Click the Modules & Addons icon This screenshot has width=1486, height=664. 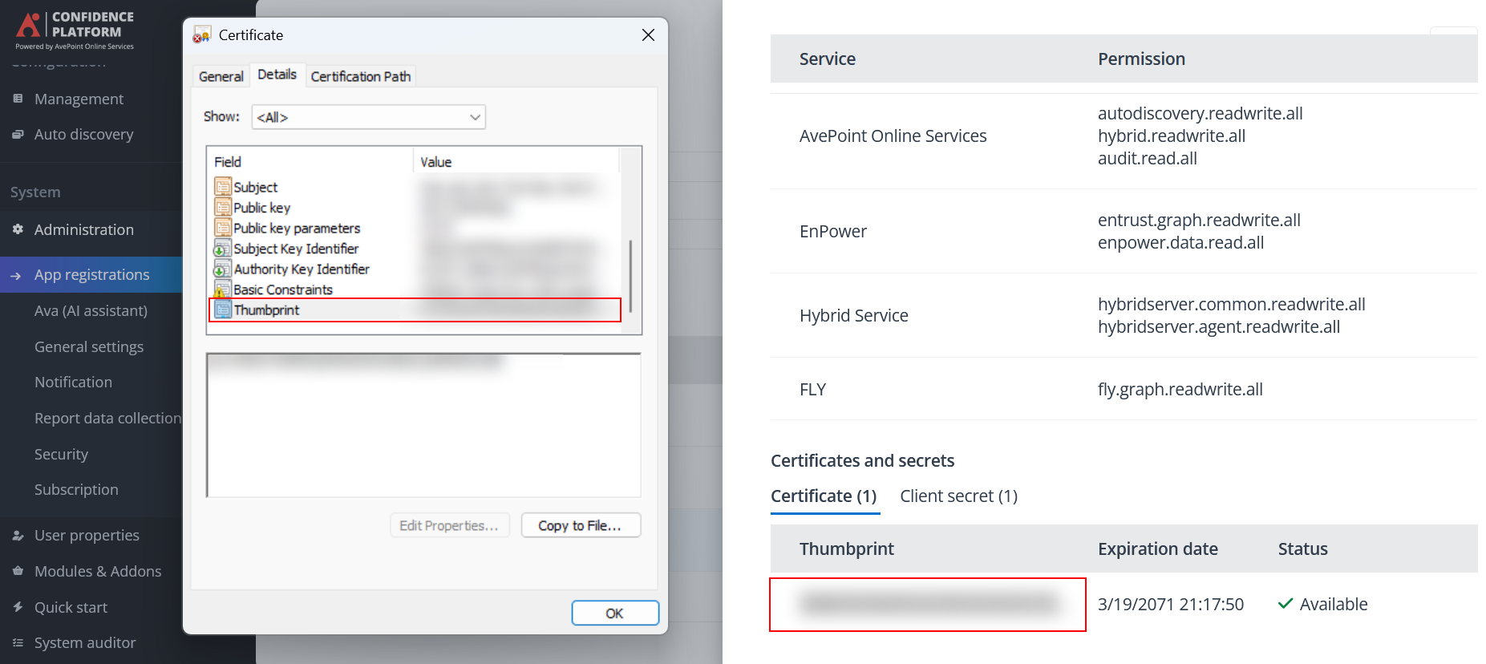pos(18,571)
